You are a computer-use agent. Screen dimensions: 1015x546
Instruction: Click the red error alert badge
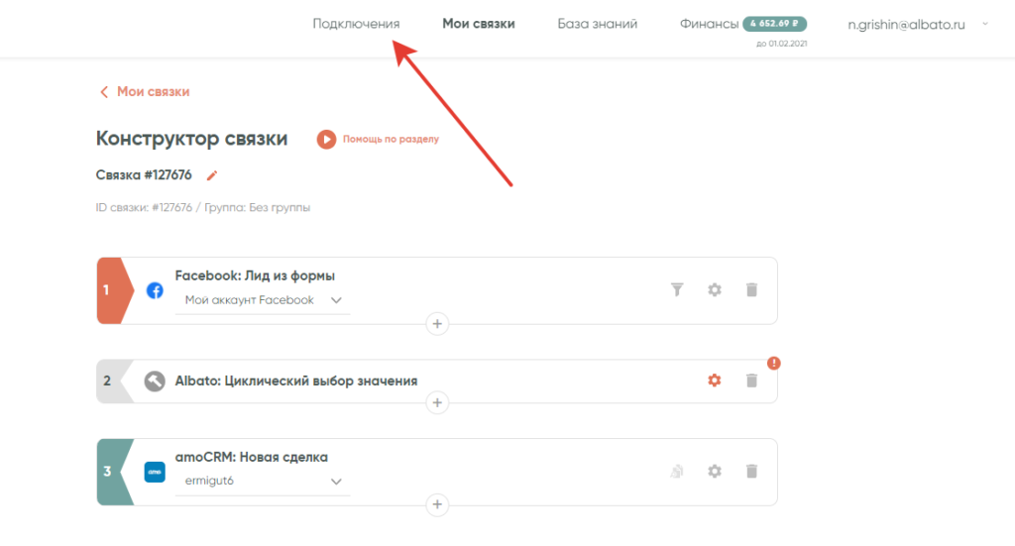coord(774,363)
